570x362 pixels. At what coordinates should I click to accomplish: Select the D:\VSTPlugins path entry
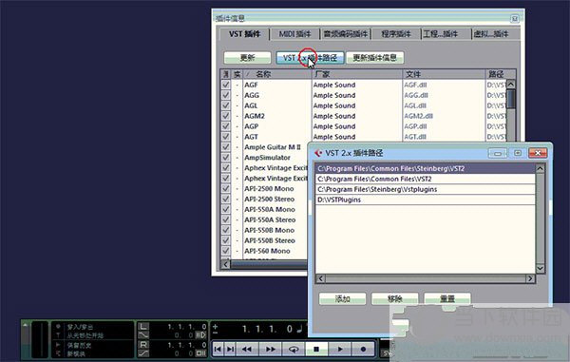click(x=425, y=200)
